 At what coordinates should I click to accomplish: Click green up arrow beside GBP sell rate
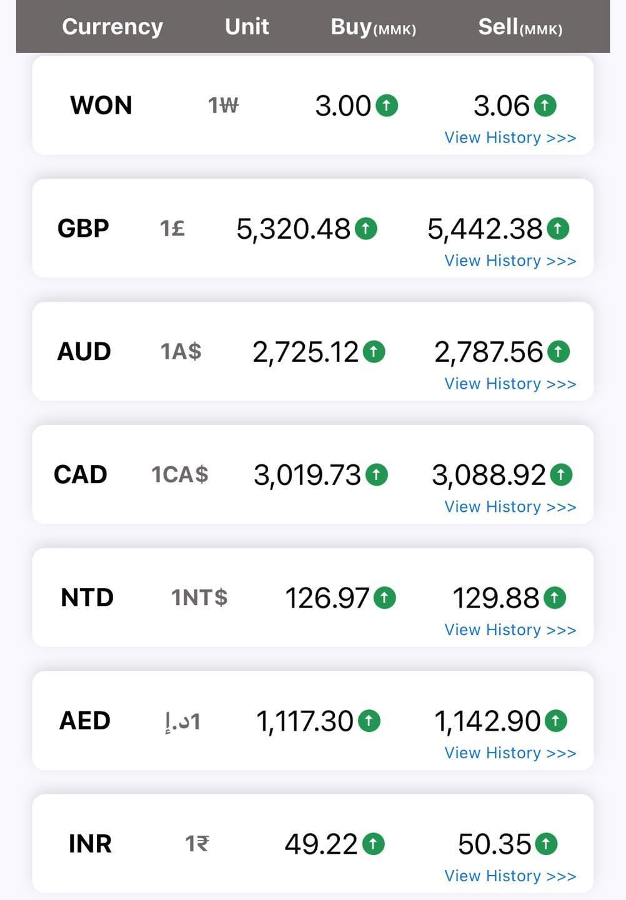click(558, 229)
